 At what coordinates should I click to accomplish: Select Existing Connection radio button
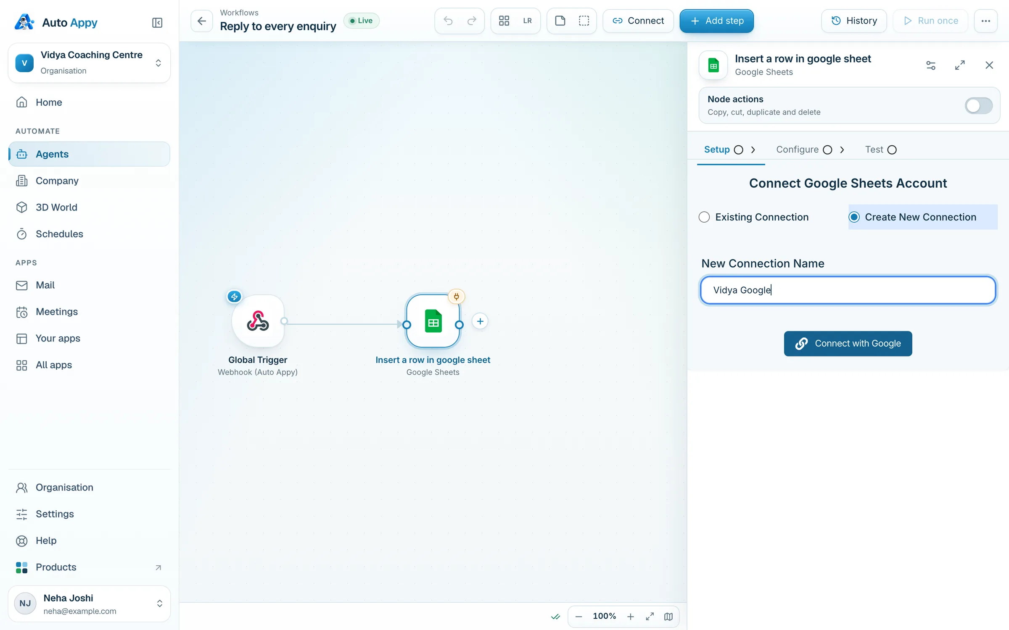(704, 217)
